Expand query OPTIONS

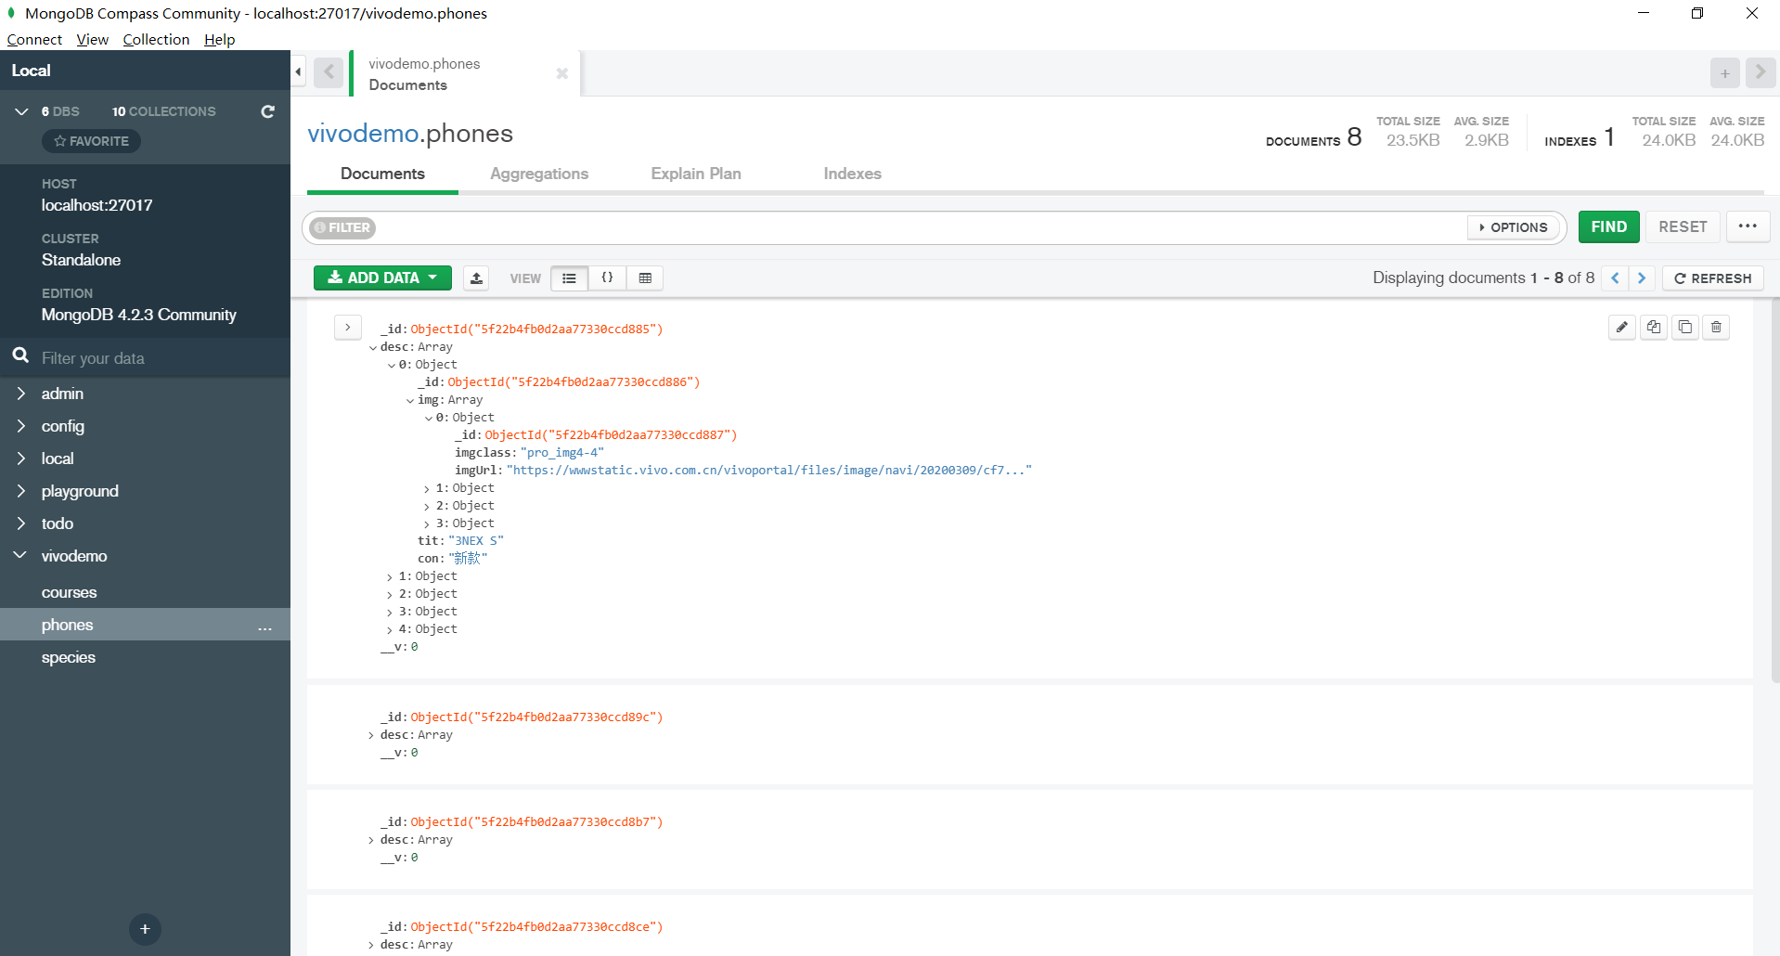pyautogui.click(x=1514, y=227)
